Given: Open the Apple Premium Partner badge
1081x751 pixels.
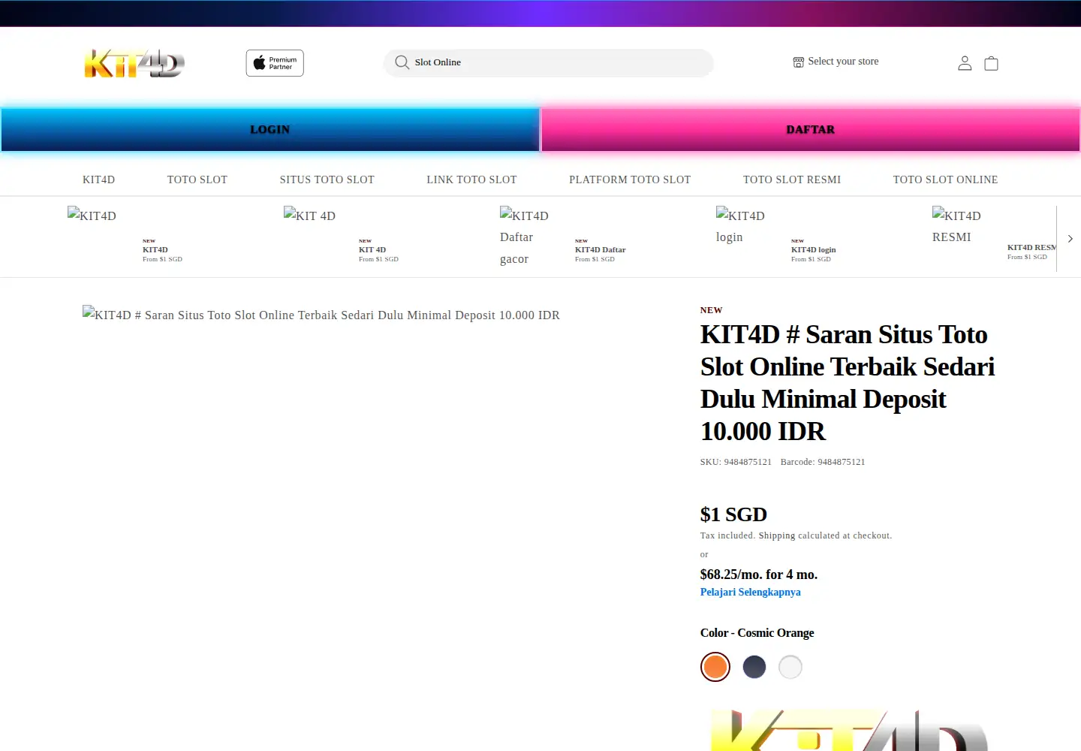Looking at the screenshot, I should point(275,63).
